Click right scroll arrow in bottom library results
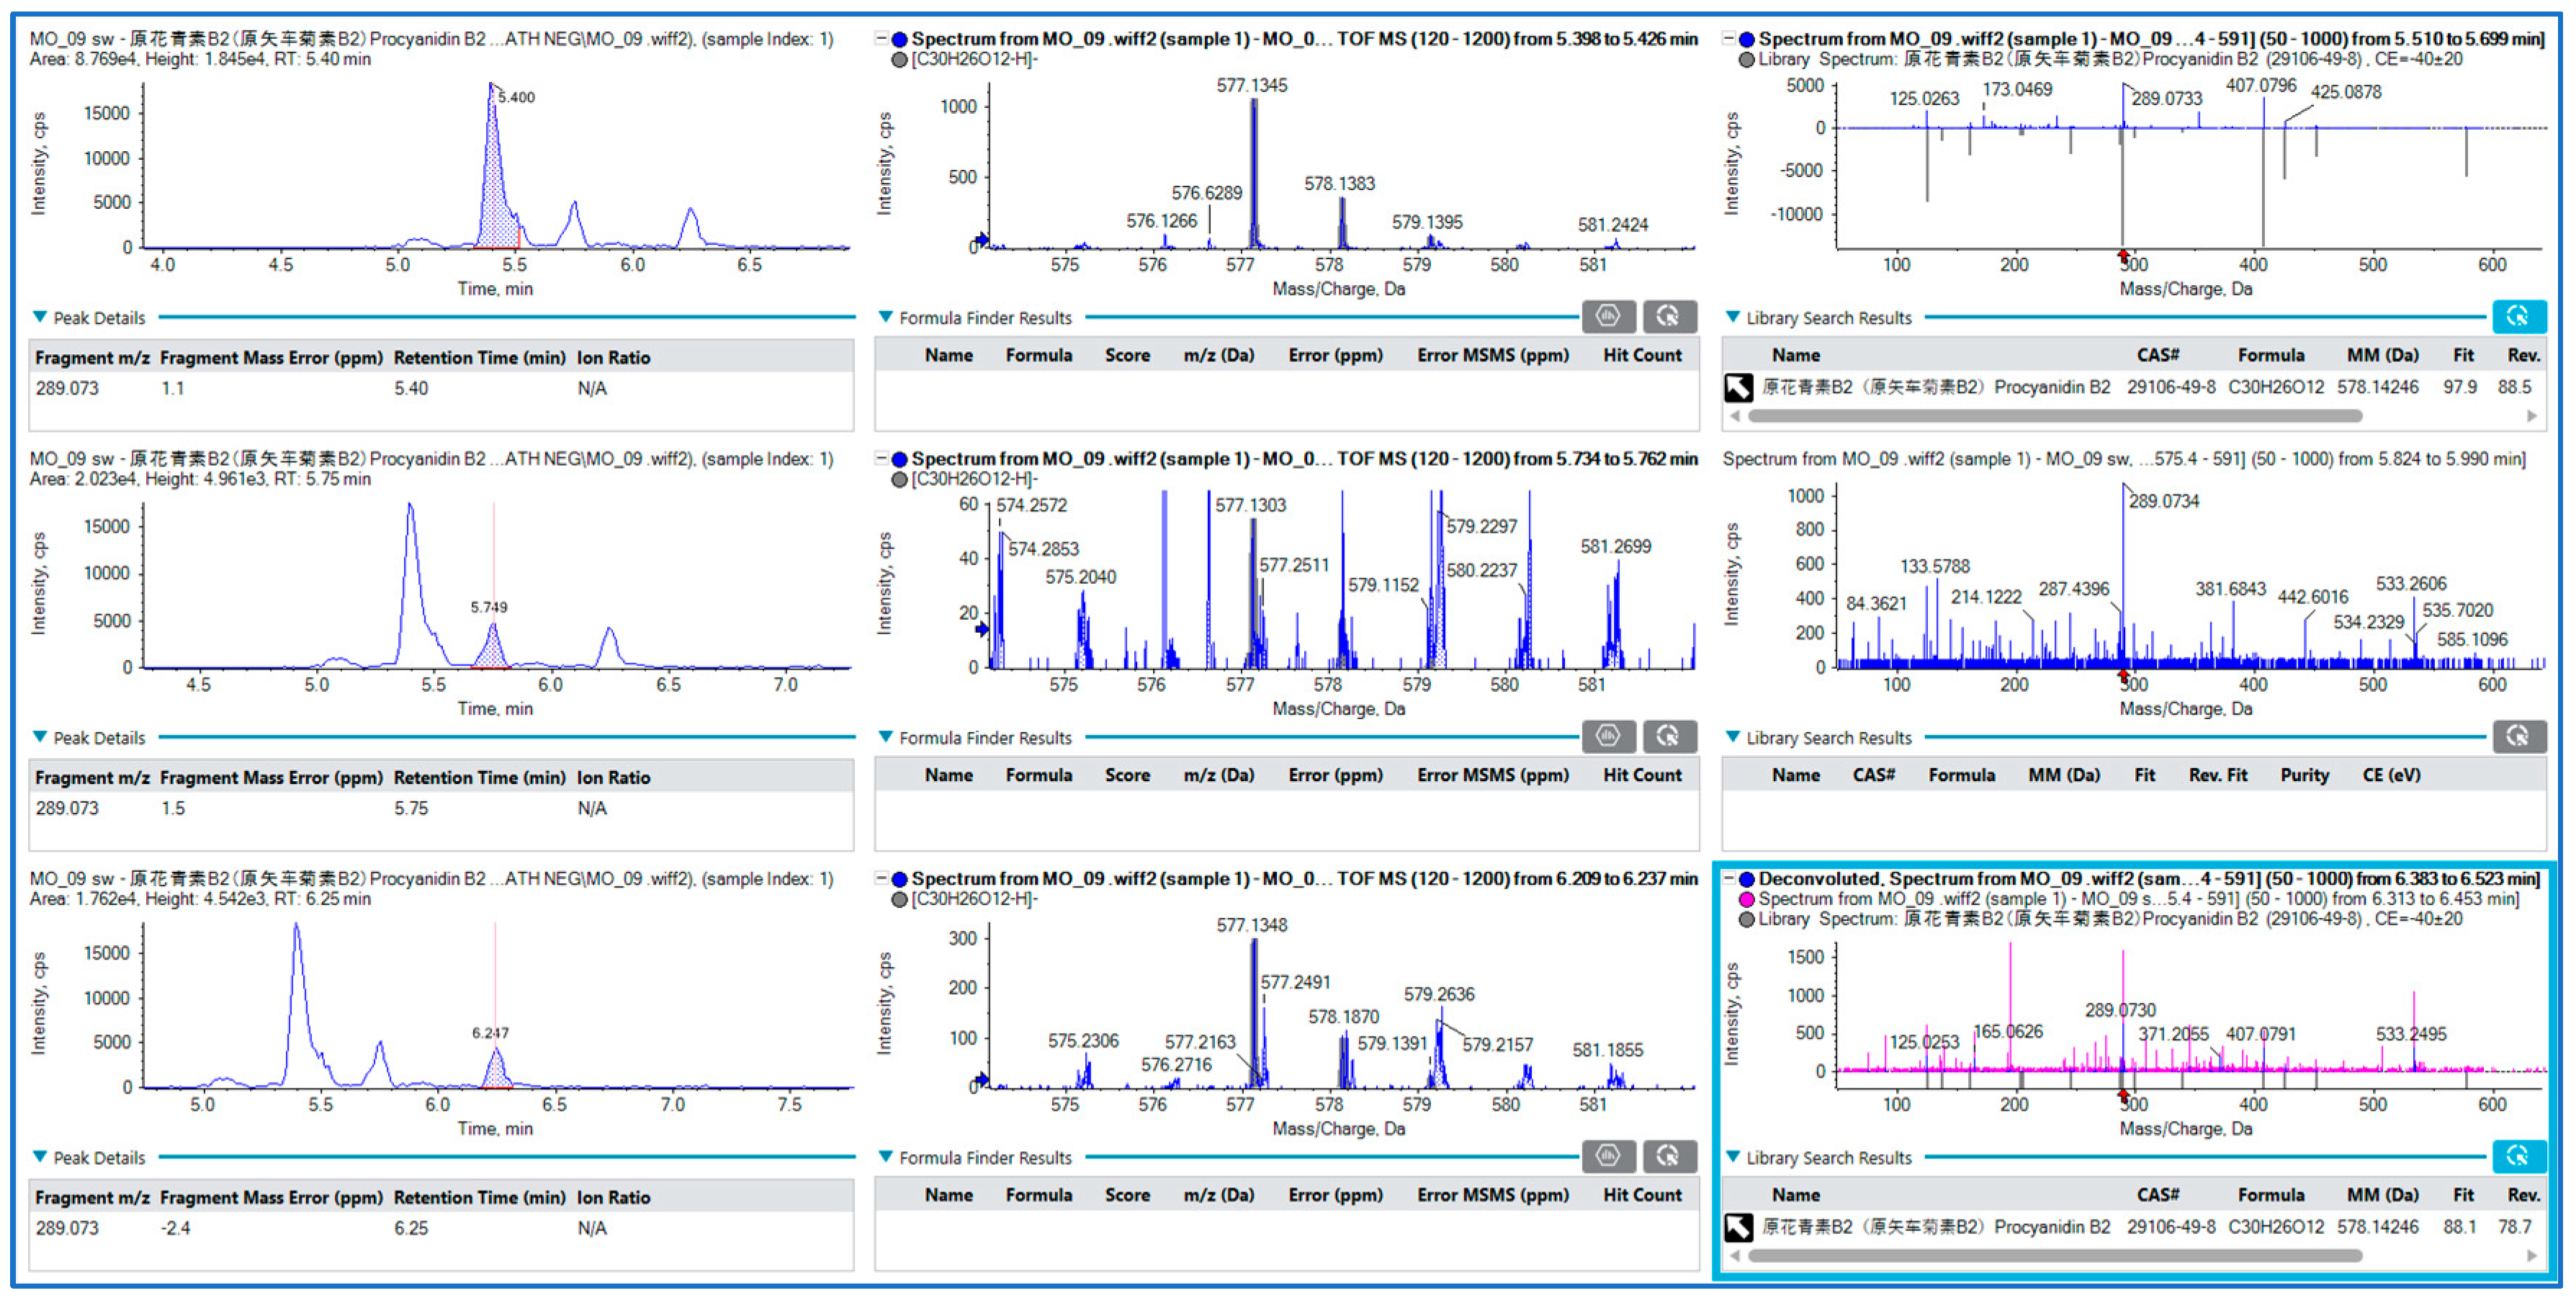This screenshot has width=2576, height=1298. (2532, 1256)
